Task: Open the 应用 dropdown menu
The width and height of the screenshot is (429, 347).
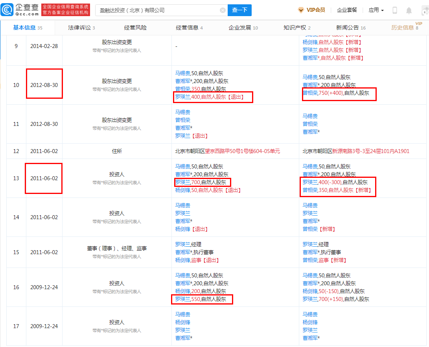Action: click(x=376, y=9)
